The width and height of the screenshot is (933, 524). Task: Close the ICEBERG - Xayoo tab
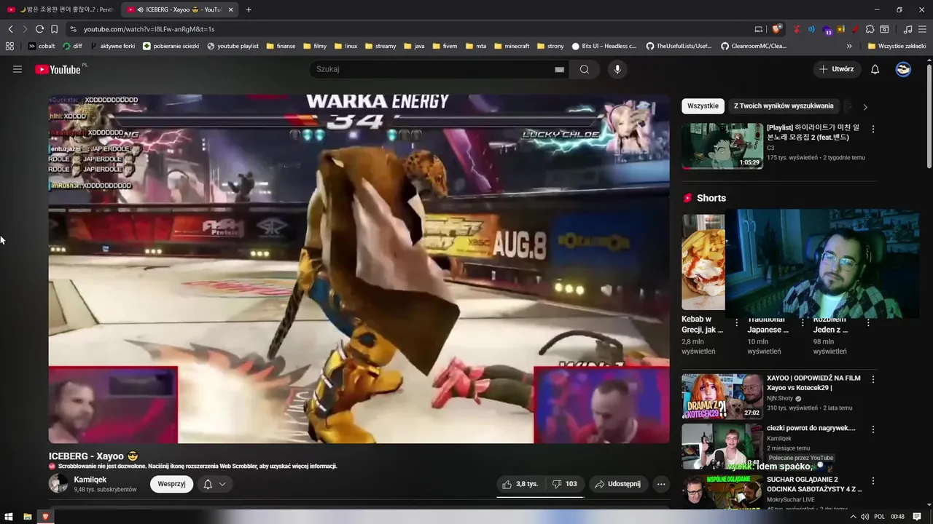pos(231,9)
